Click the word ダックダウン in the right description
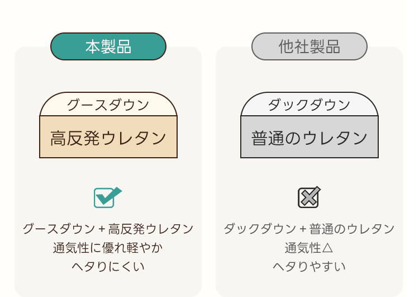The image size is (419, 297). tap(260, 229)
